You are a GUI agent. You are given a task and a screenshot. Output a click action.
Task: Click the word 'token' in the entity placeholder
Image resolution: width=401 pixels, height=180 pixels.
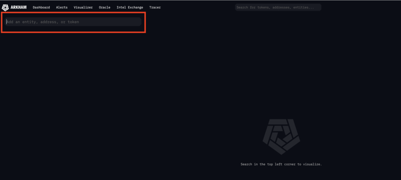click(73, 22)
